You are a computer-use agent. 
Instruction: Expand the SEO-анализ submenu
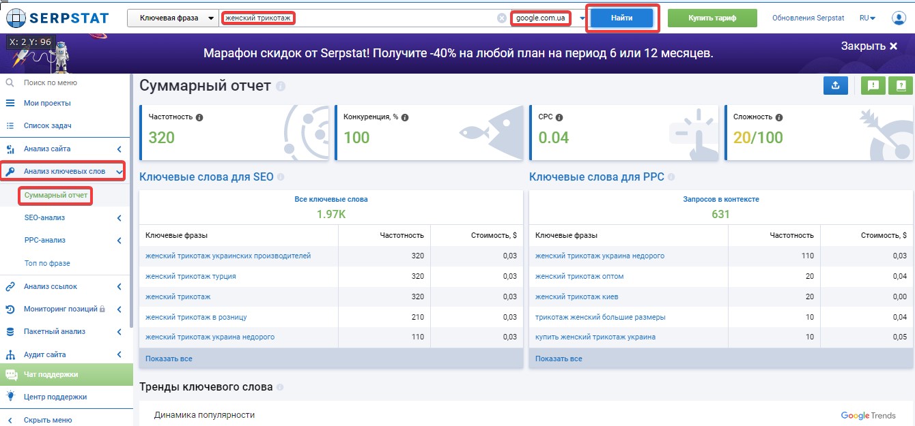click(119, 218)
